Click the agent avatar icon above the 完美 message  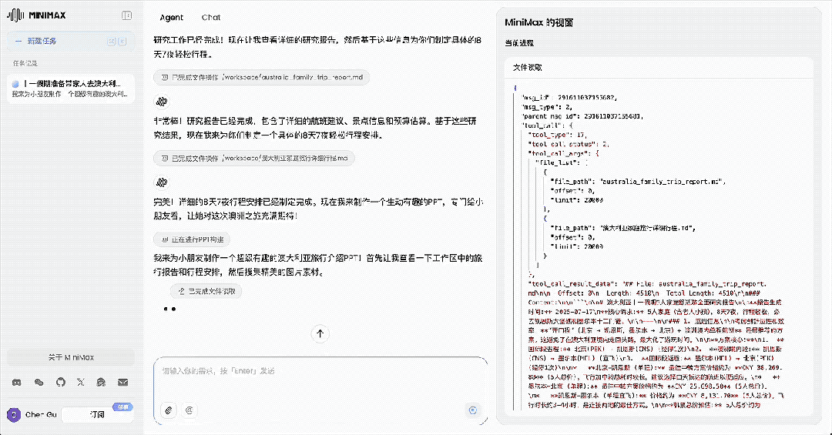click(x=162, y=182)
